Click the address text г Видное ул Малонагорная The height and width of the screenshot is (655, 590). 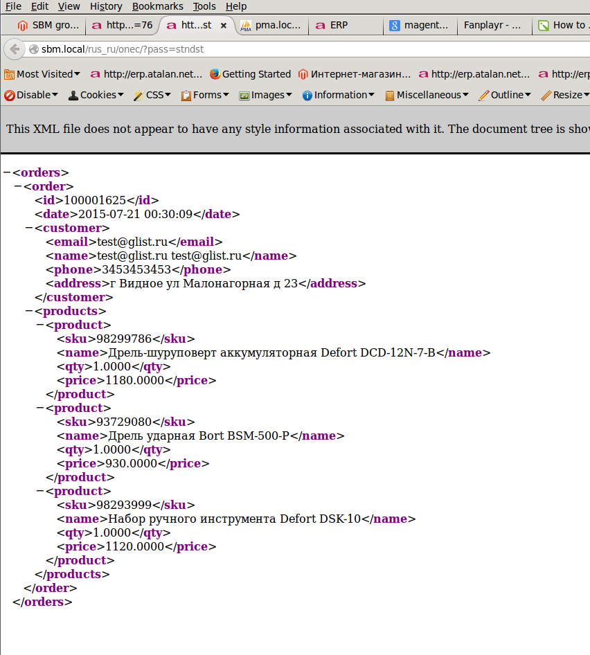click(x=190, y=283)
